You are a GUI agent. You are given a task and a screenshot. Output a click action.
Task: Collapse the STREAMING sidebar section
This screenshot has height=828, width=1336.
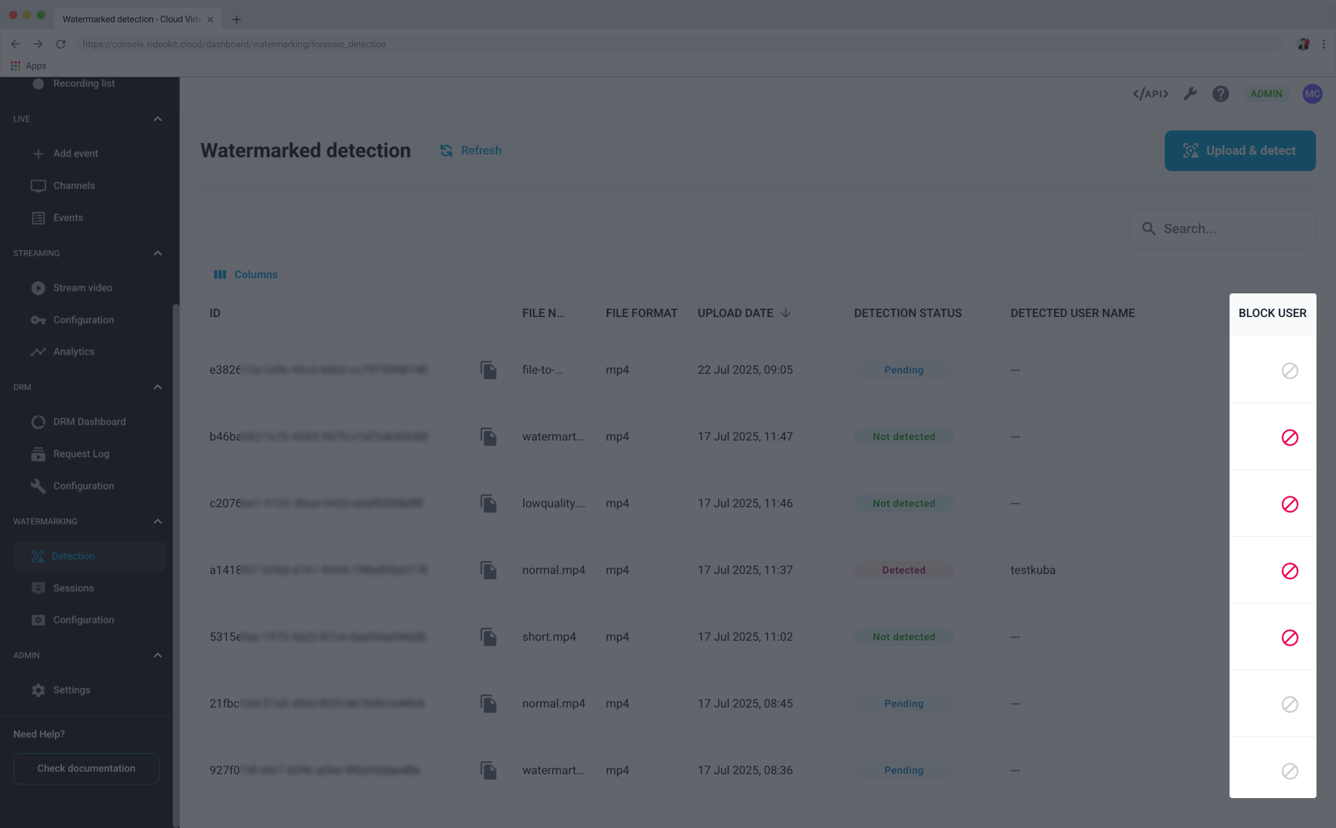[157, 253]
